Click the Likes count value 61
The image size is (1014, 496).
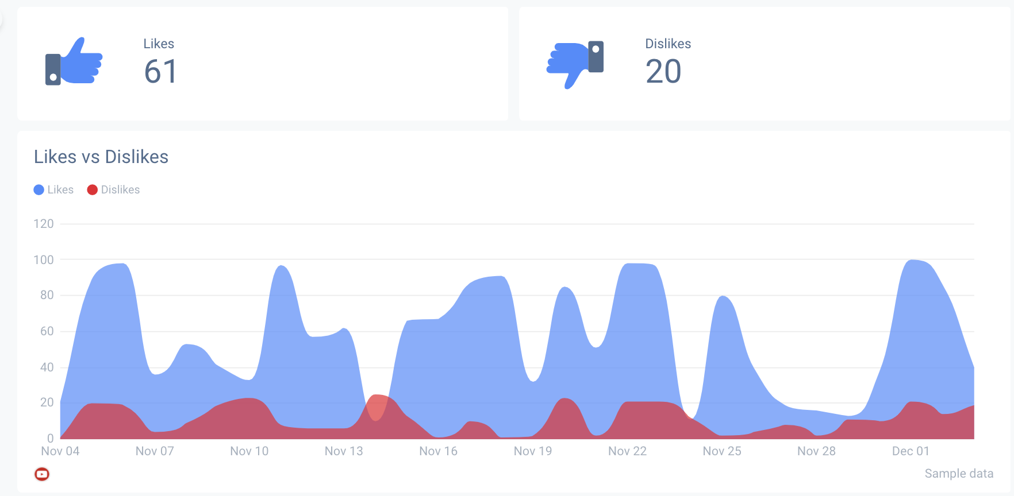pyautogui.click(x=160, y=72)
